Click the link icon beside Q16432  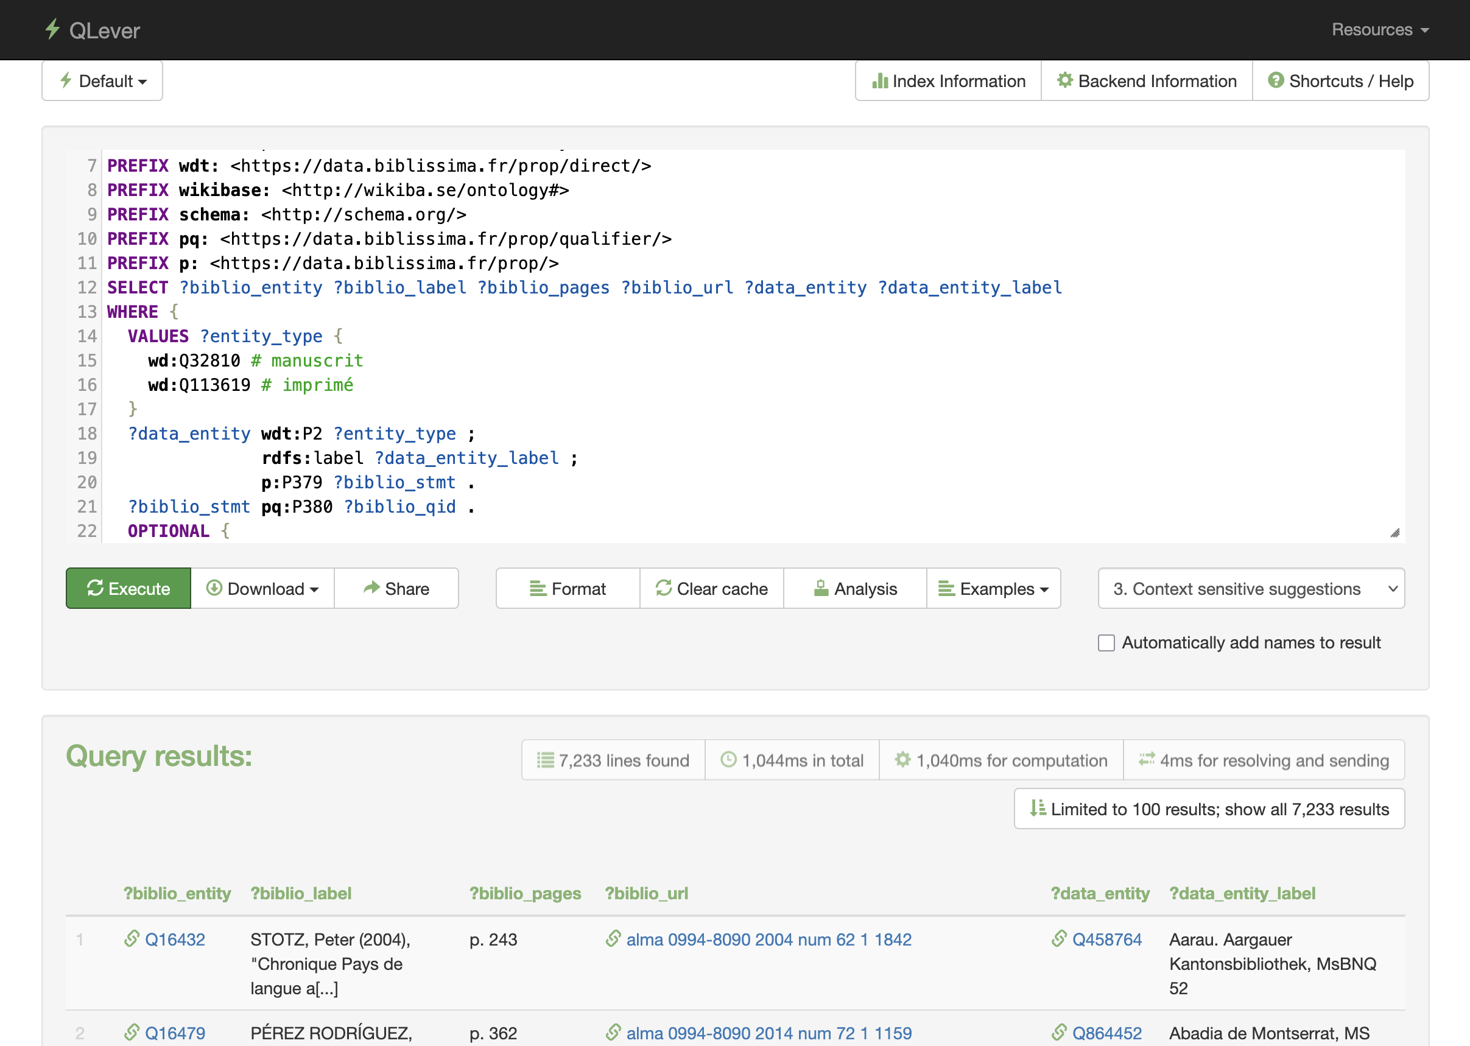(x=132, y=938)
